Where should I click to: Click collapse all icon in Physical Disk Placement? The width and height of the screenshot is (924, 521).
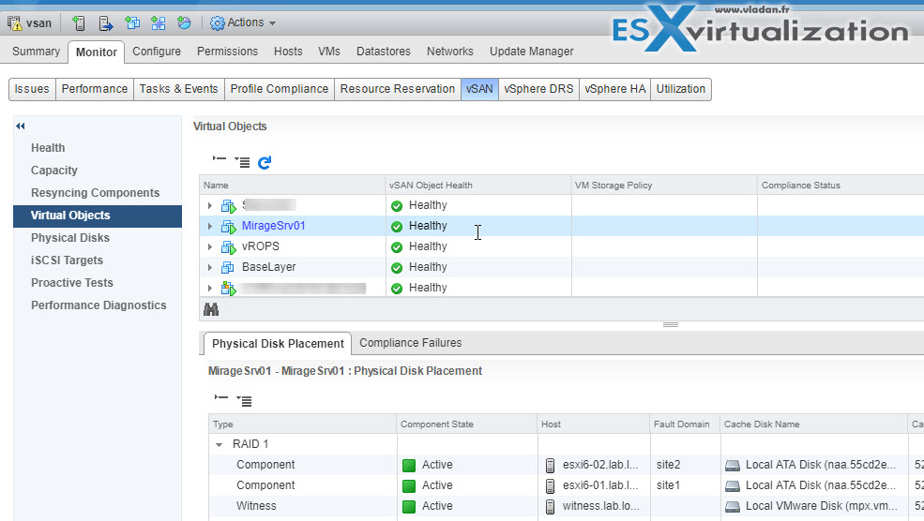click(x=221, y=398)
